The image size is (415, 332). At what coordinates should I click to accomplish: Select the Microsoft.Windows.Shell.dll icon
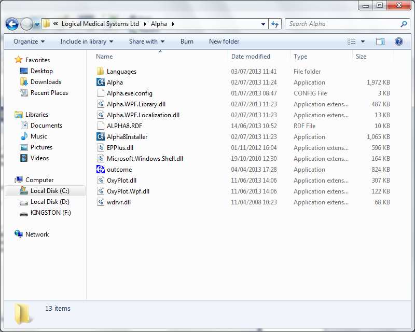pos(101,158)
